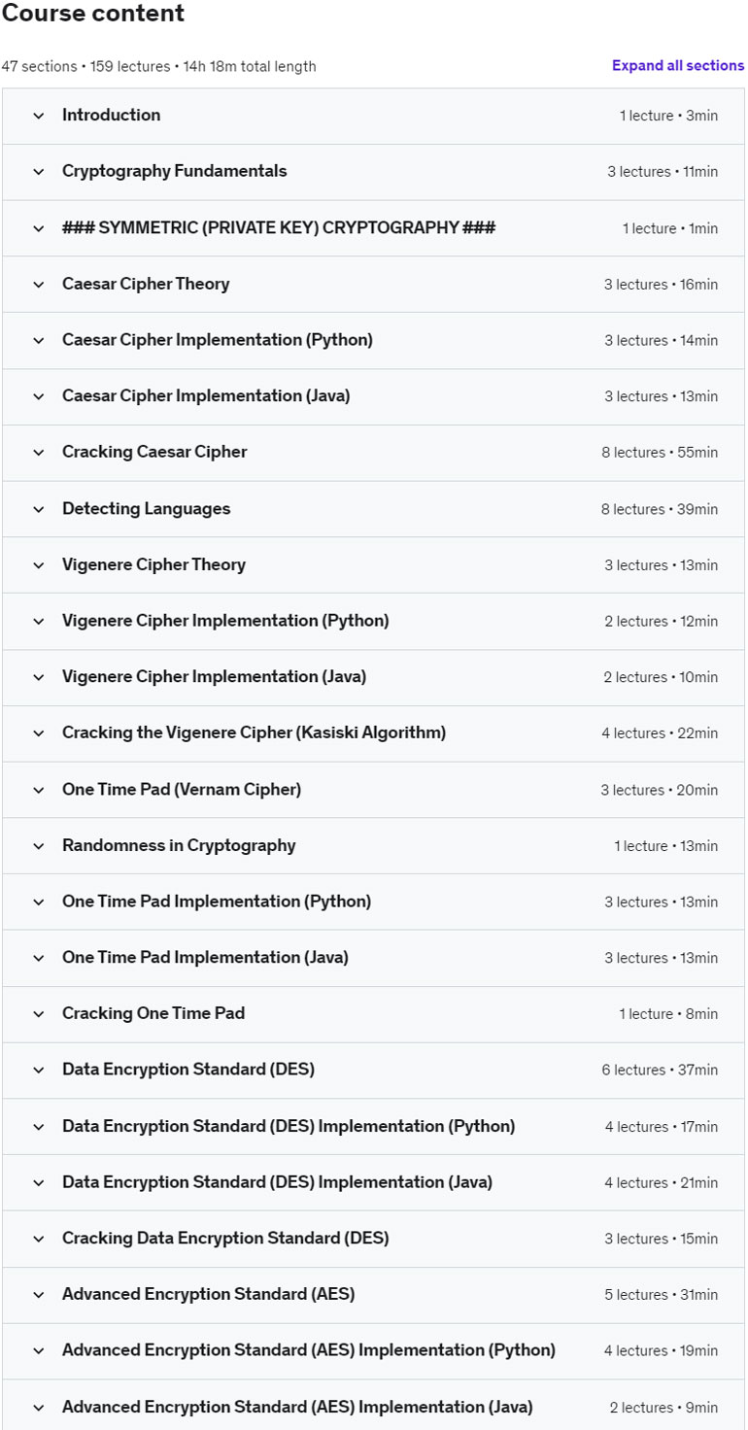Expand AES Implementation (Java) chevron
This screenshot has width=748, height=1430.
point(39,1408)
